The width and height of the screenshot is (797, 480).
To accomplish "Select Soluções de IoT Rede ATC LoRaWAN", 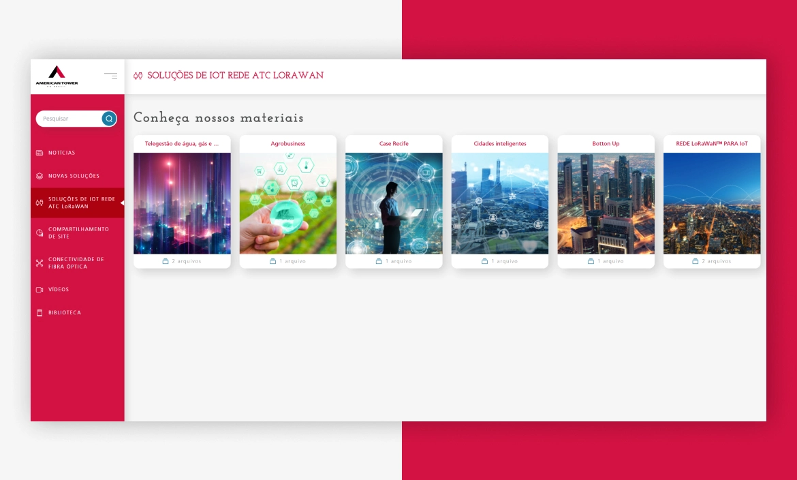I will pos(81,202).
